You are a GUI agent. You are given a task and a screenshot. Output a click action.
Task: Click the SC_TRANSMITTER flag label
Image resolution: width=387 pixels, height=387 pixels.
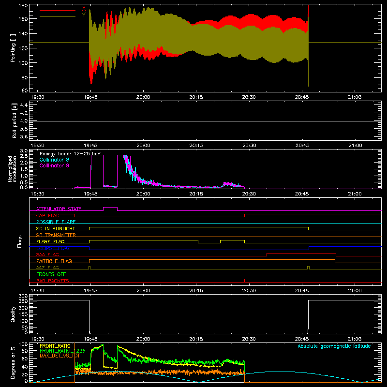56,235
